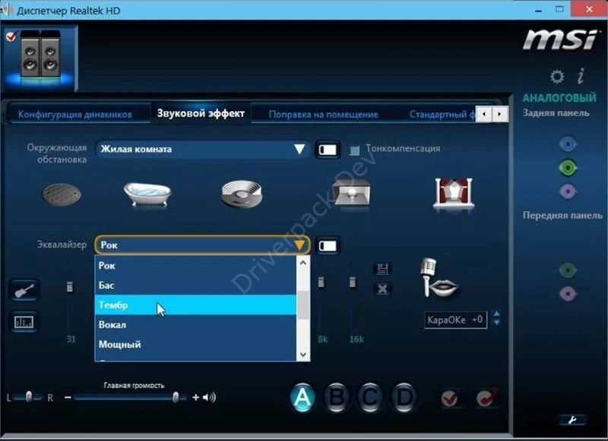The image size is (608, 441).
Task: Mute sound via the speaker volume icon
Action: 210,397
